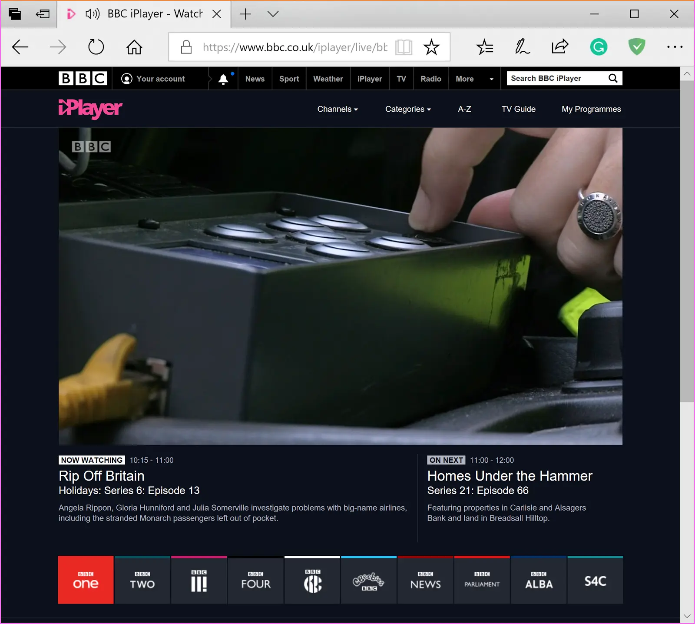Show tab previews chevron

click(273, 14)
